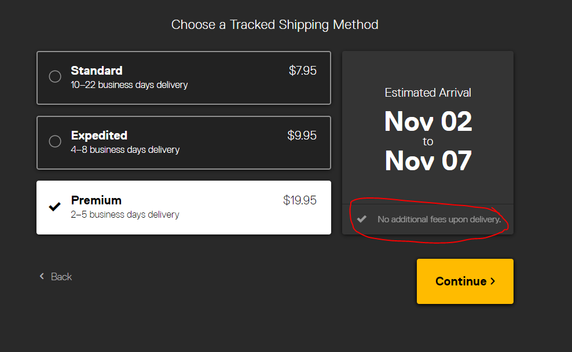Go back using the Back link
The width and height of the screenshot is (572, 352).
click(61, 277)
